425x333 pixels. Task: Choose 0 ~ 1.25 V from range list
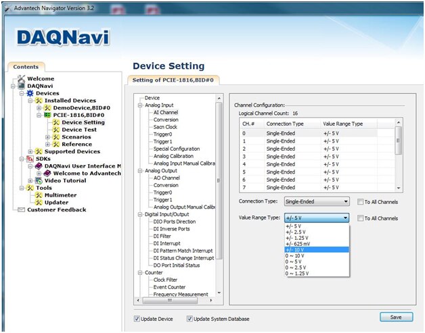pos(317,274)
